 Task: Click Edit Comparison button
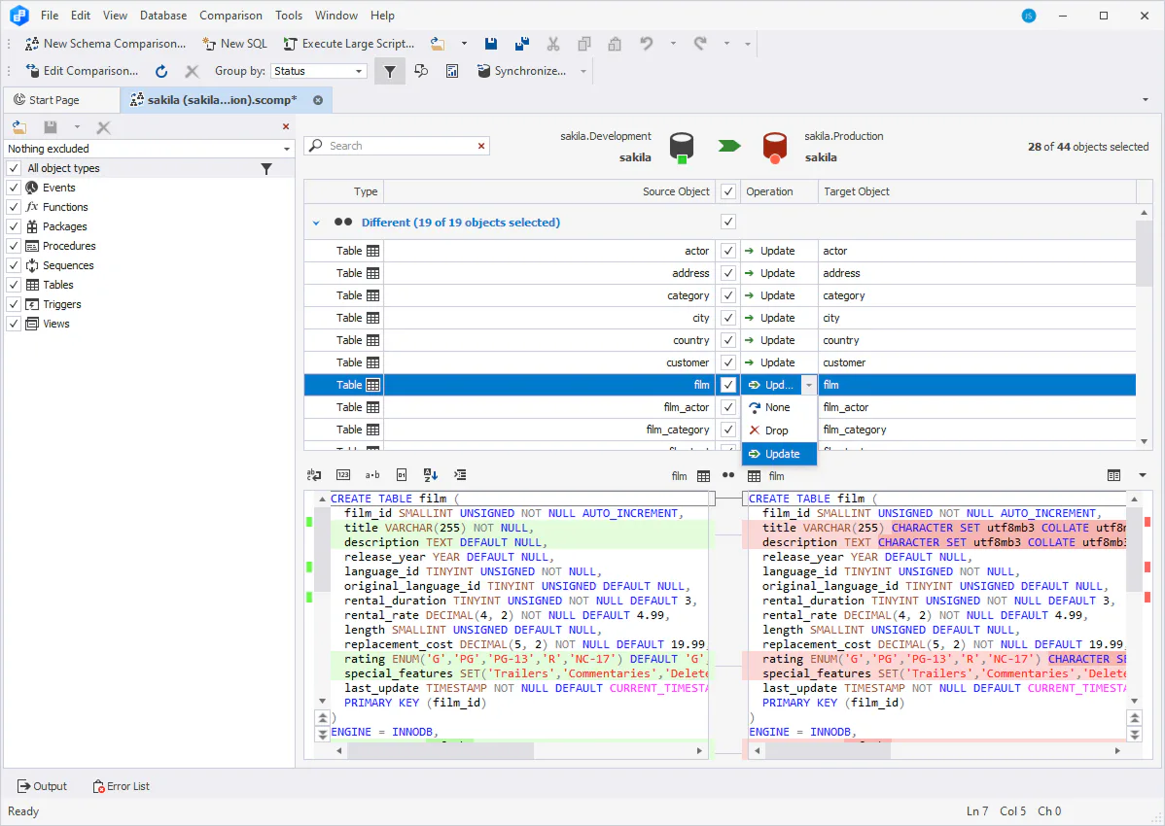[82, 71]
